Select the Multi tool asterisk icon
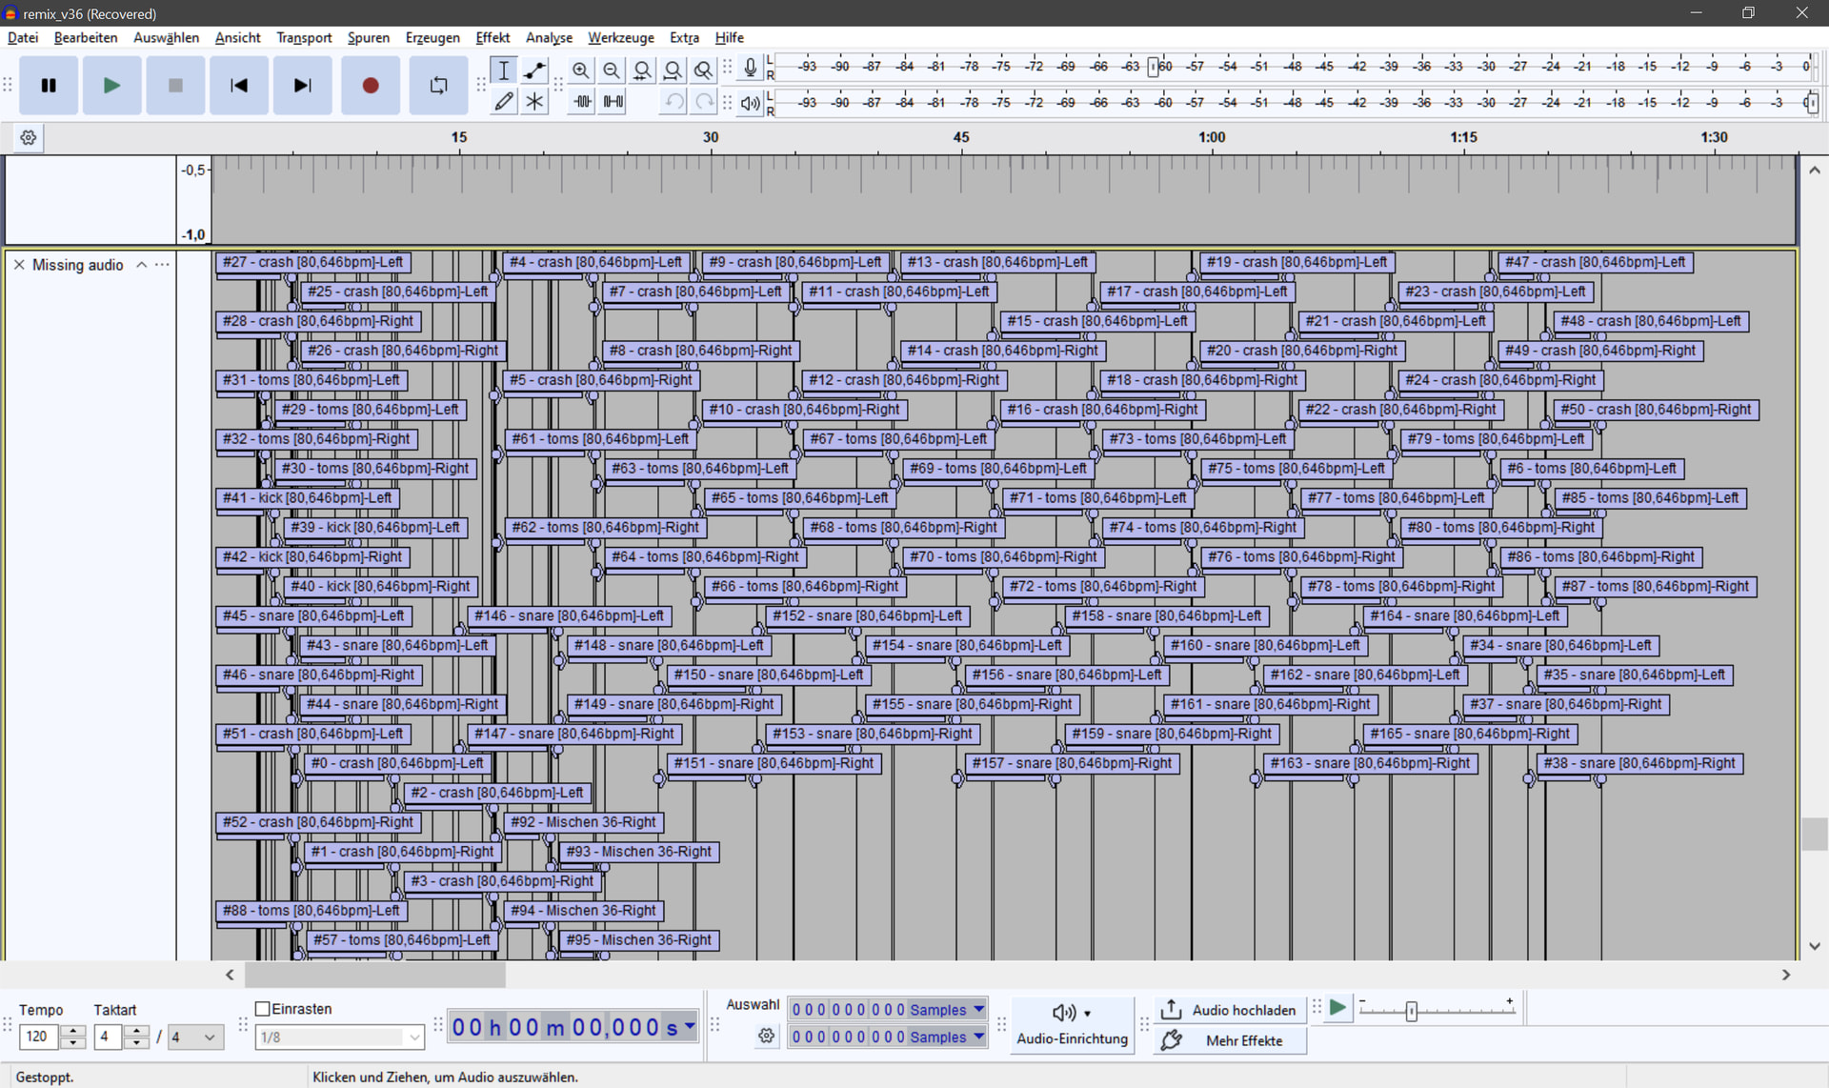 click(535, 101)
